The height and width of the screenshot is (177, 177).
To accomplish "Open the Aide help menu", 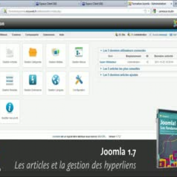I will (x=62, y=35).
